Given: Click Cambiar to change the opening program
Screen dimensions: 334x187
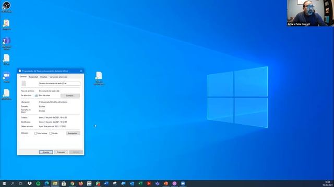Looking at the screenshot, I should [70, 96].
